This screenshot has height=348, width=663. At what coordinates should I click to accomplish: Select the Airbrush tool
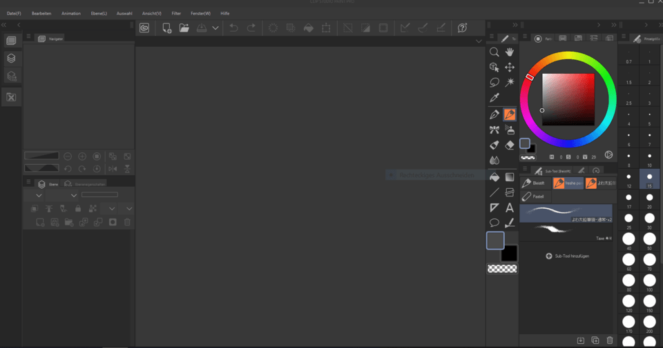[510, 130]
